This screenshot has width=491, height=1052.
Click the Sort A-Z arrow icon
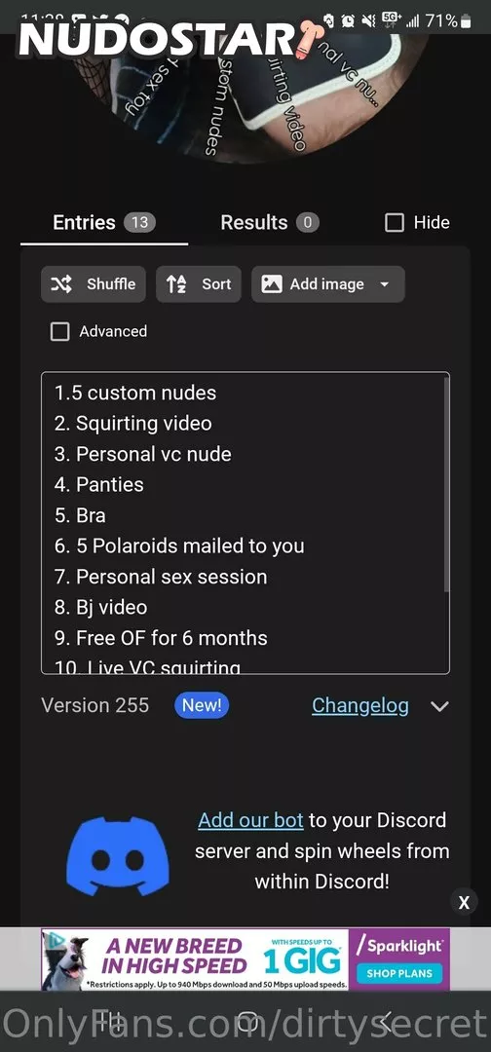176,284
